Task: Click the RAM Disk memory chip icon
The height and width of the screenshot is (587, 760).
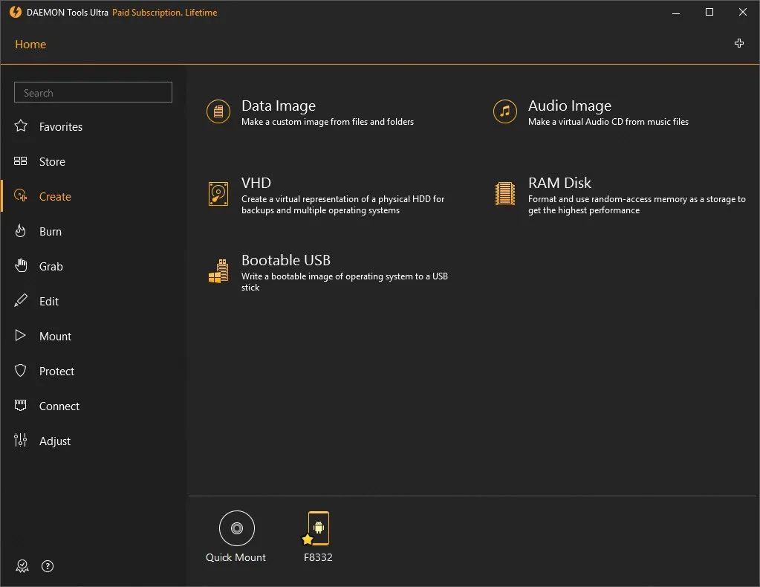Action: click(x=505, y=193)
